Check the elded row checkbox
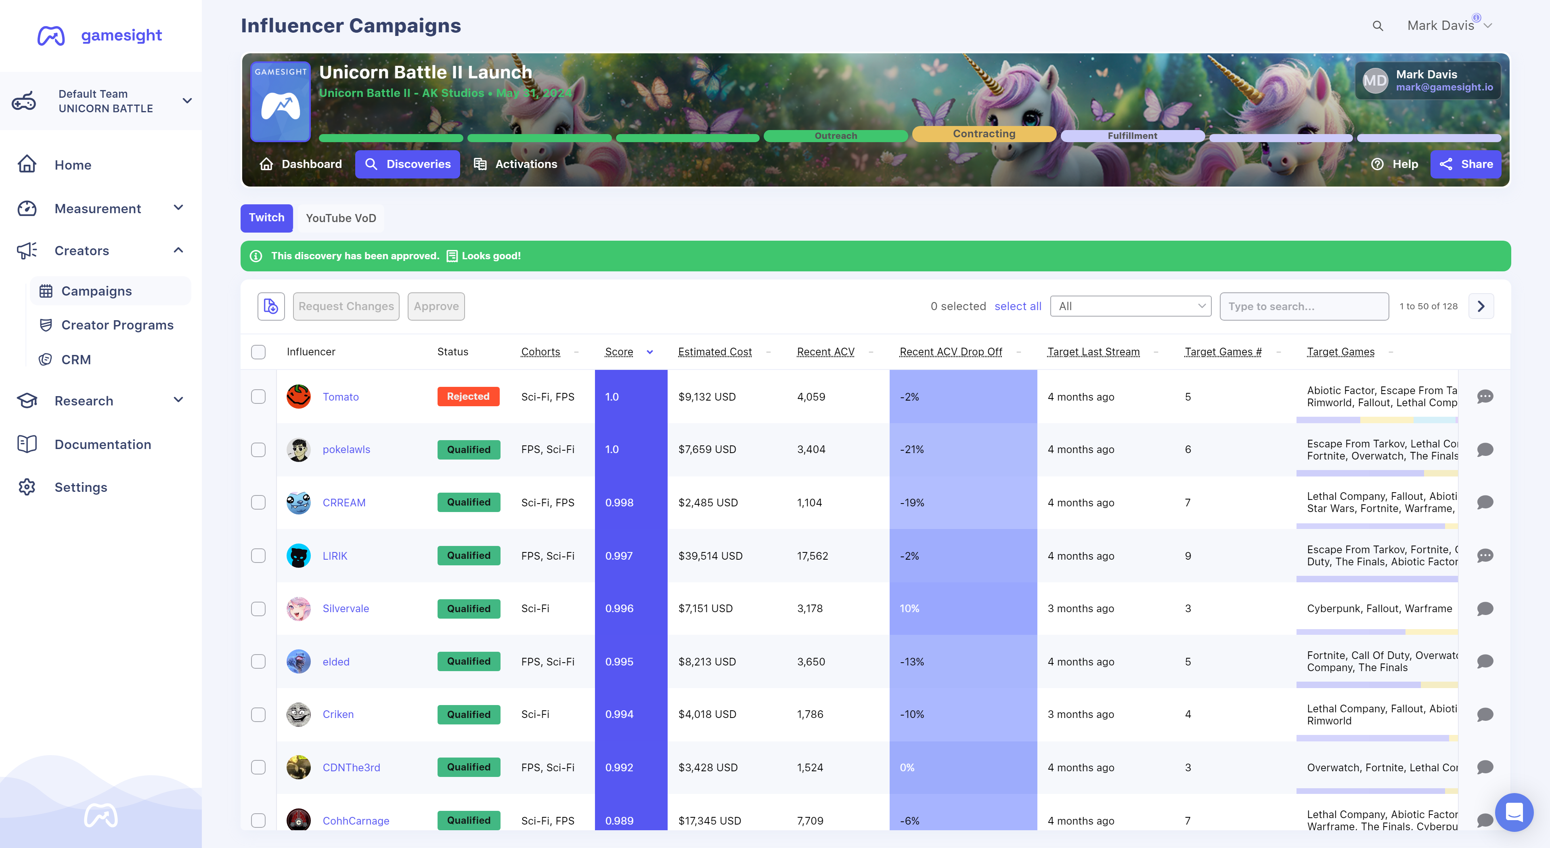 point(258,661)
